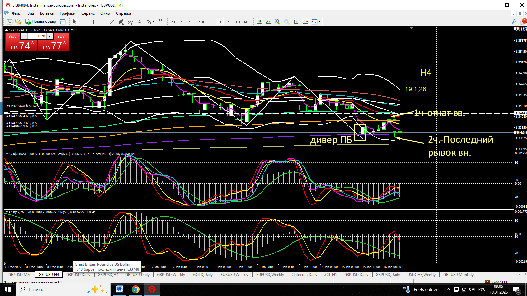The image size is (527, 296).
Task: Select the text label tool
Action: coord(139,22)
